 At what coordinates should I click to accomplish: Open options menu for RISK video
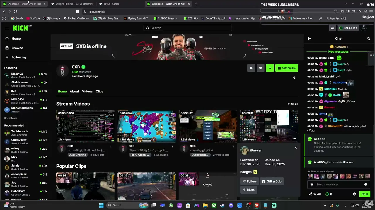(x=172, y=146)
